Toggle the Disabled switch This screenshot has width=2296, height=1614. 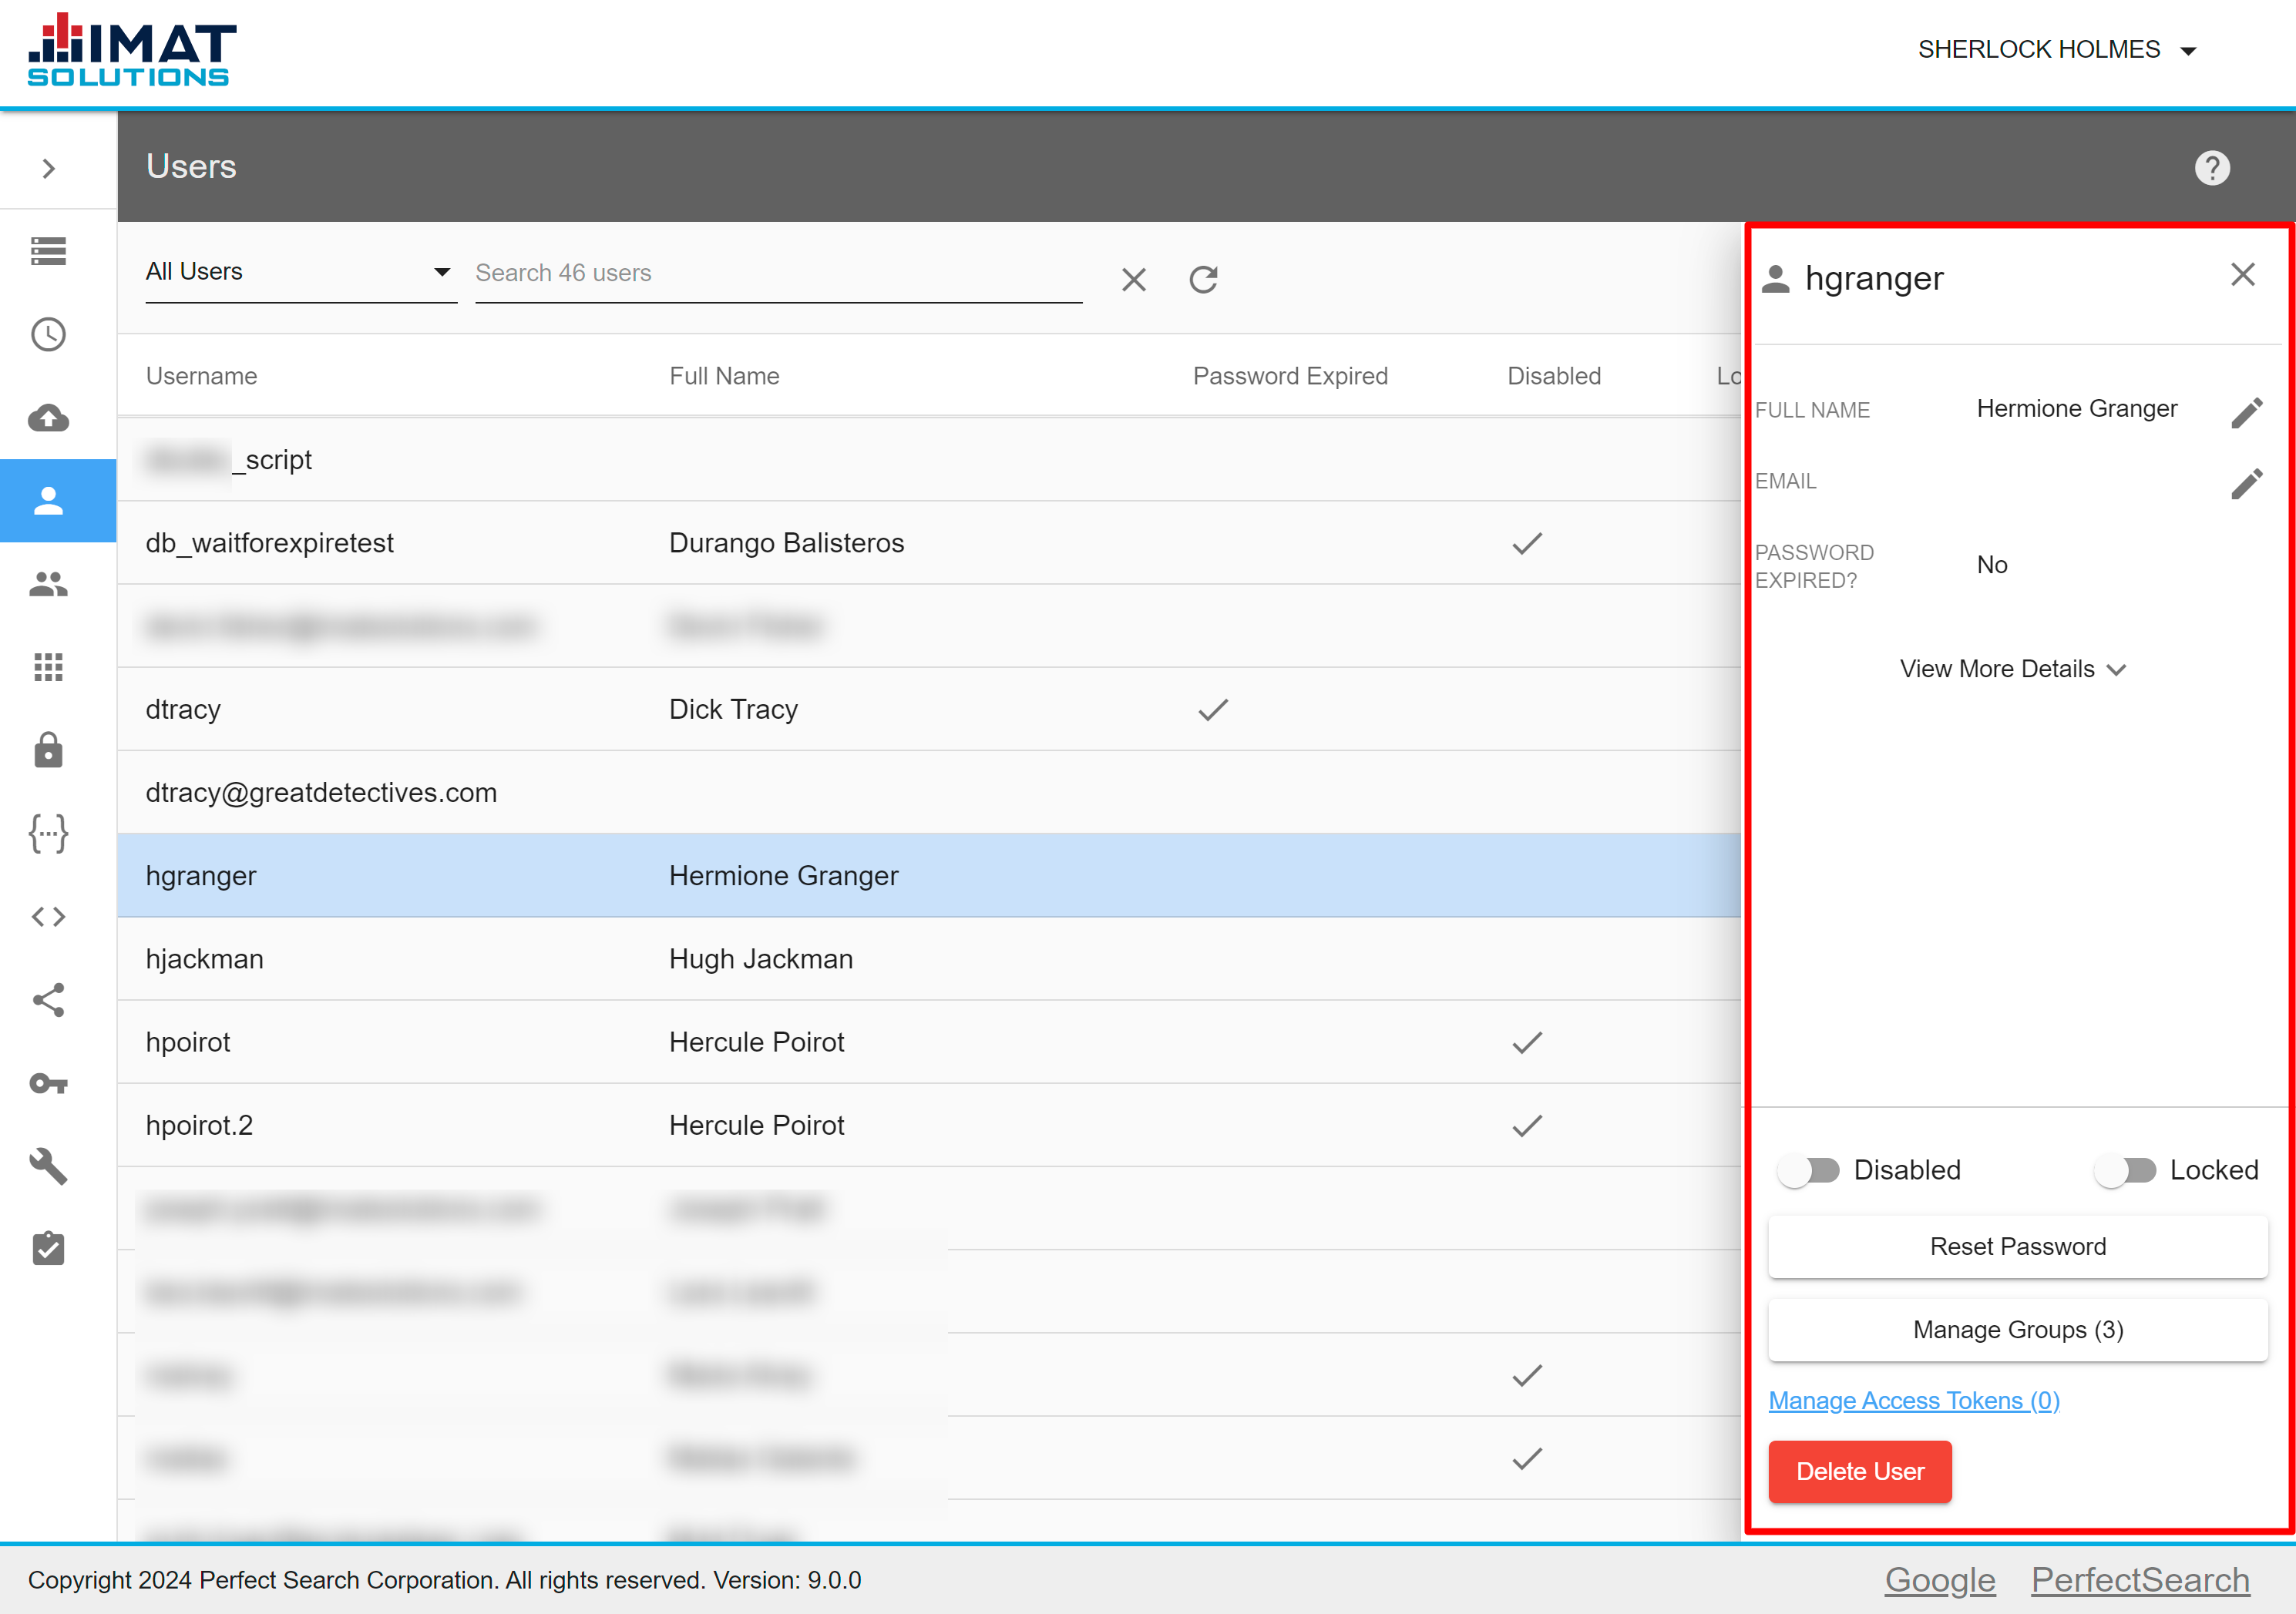pos(1809,1170)
